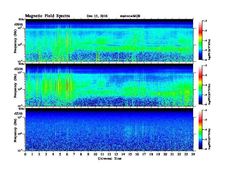230x177 pixels.
Task: Click the -2 value on dH/dt color bar
Action: tap(206, 21)
